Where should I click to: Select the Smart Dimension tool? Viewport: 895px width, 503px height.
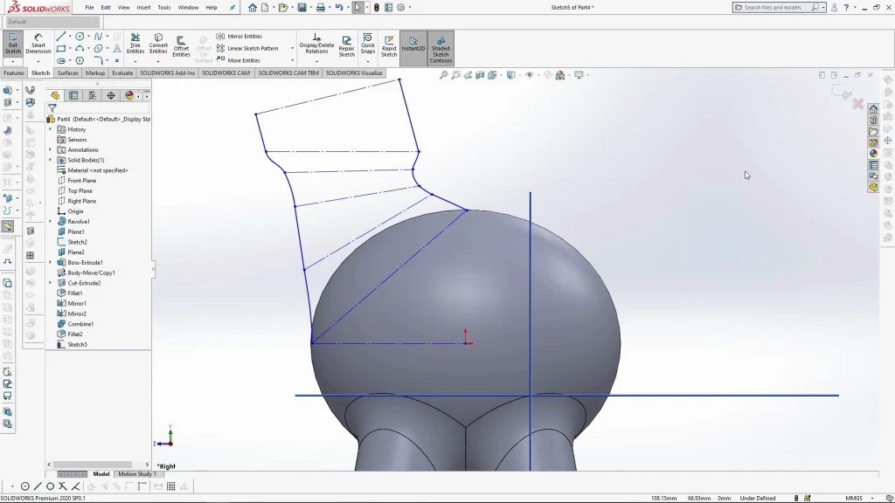point(38,44)
